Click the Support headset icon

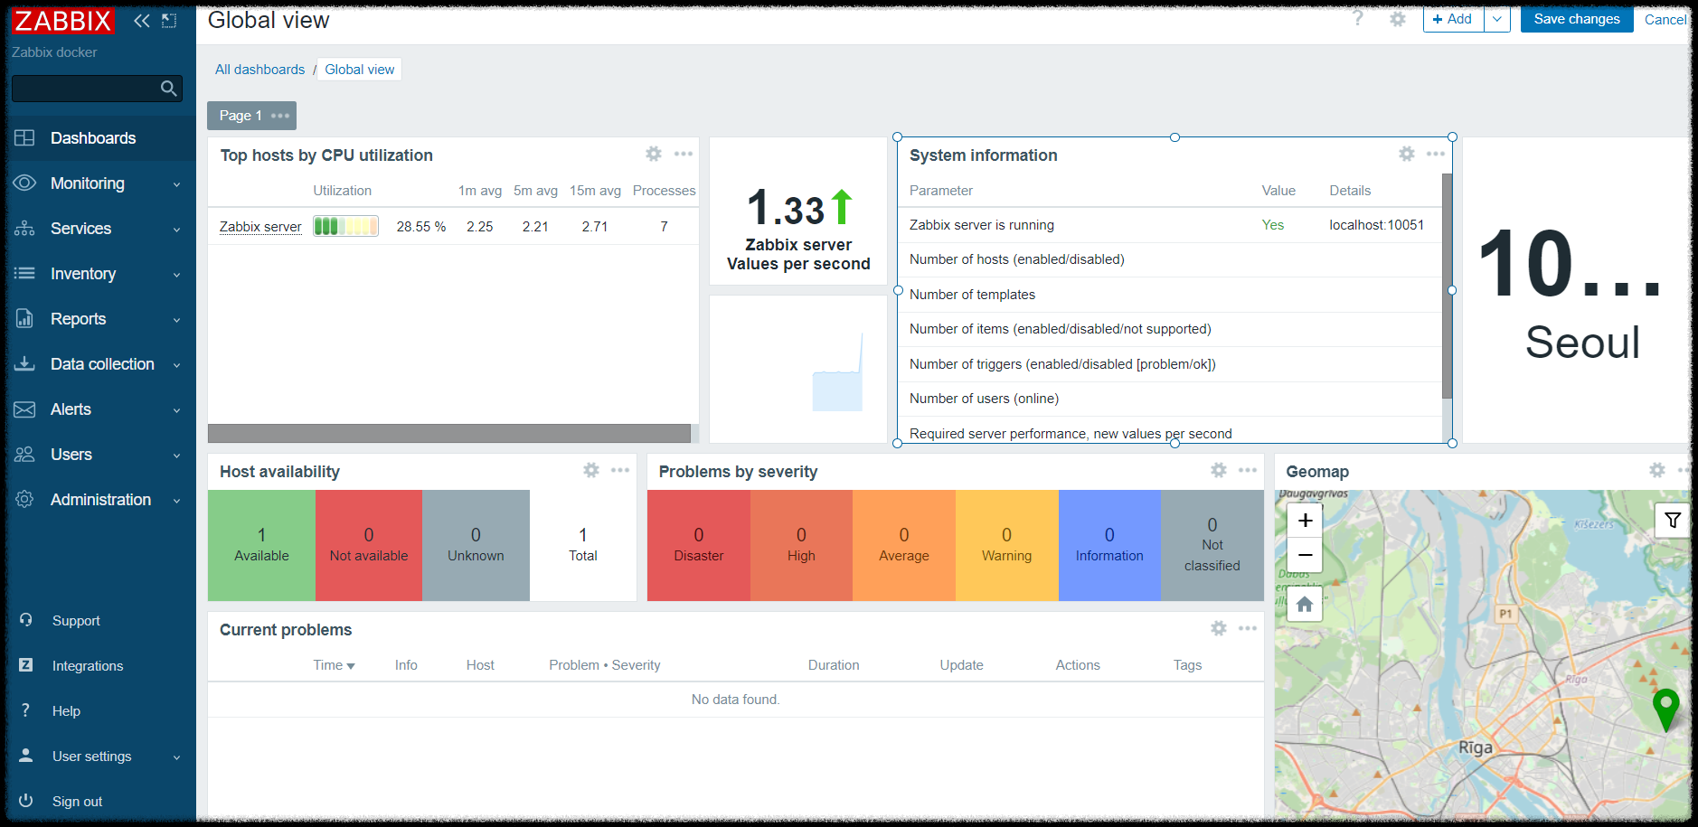pos(25,620)
